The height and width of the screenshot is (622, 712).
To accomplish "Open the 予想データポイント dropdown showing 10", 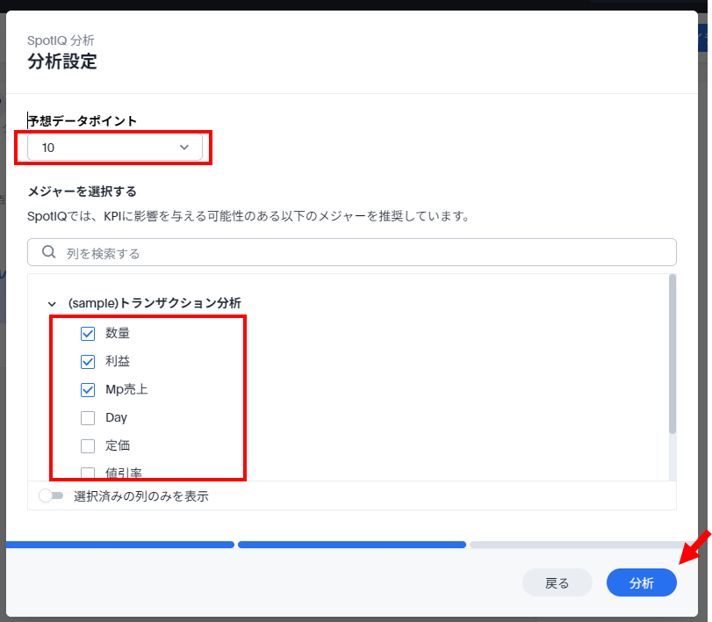I will tap(114, 148).
